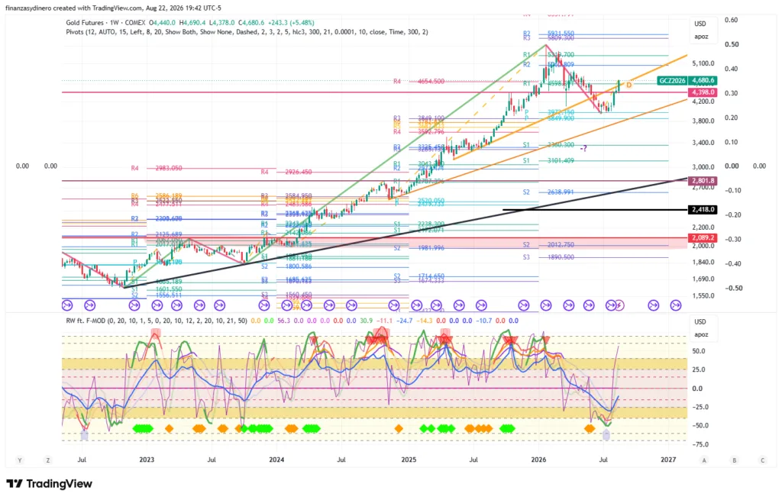Open the apoz unit selector on the indicator pane
The height and width of the screenshot is (500, 782).
click(x=701, y=334)
